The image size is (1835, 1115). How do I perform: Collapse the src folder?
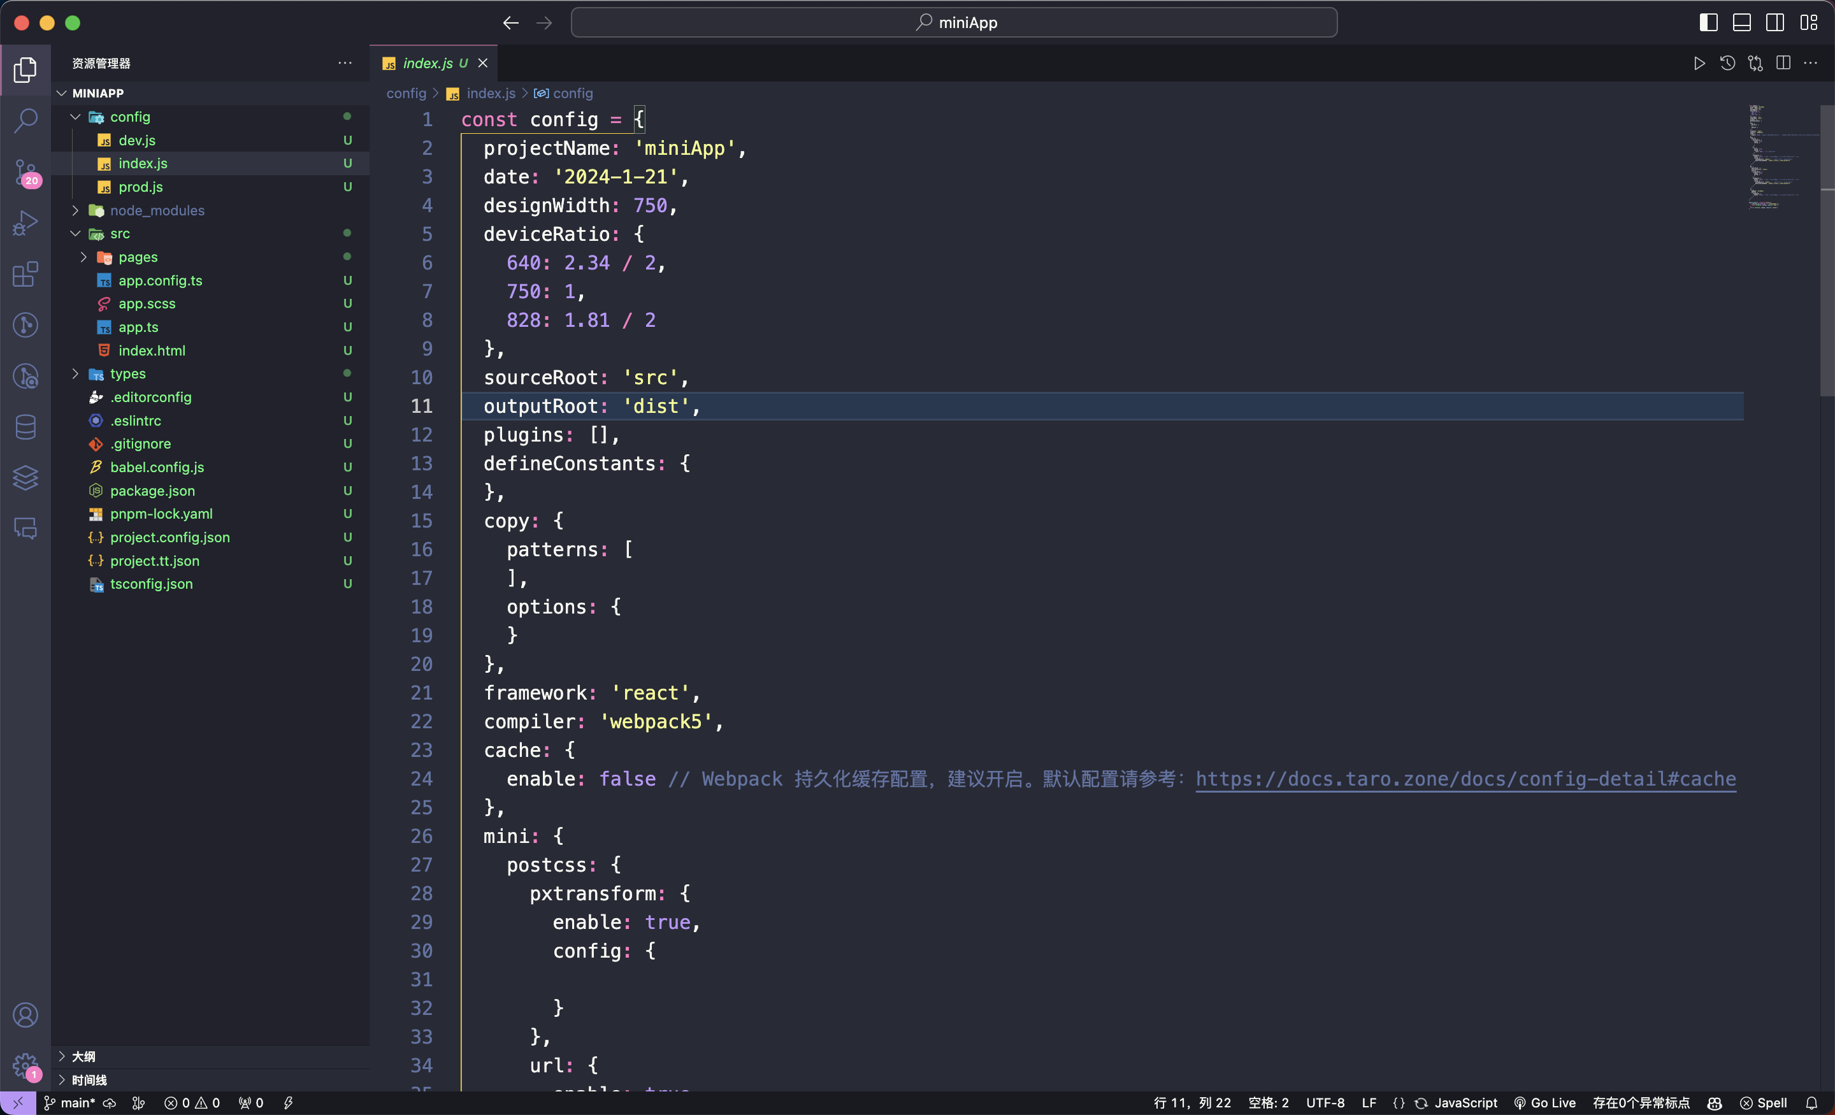click(120, 233)
